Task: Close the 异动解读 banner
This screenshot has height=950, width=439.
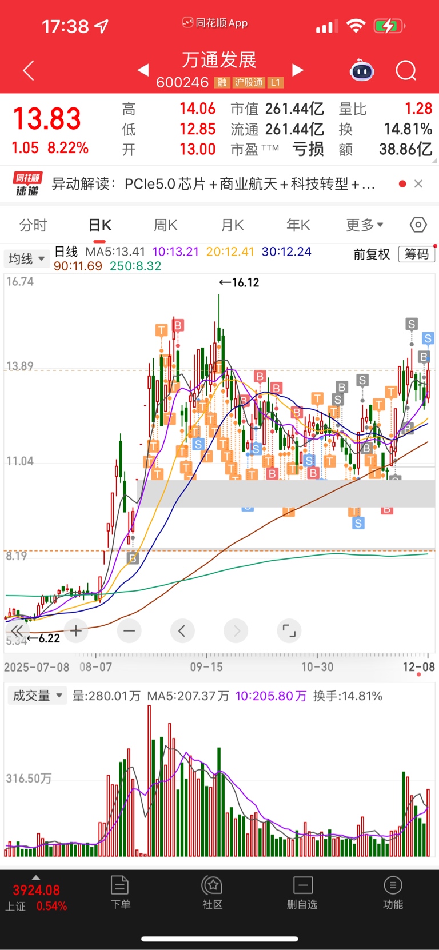Action: pos(418,183)
